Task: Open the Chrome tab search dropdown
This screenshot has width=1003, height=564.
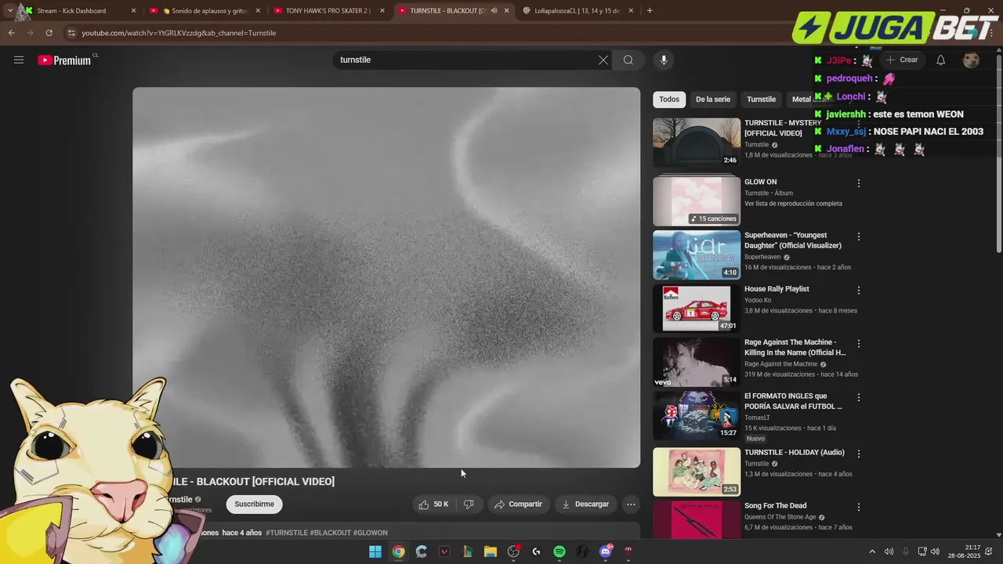Action: click(x=9, y=11)
